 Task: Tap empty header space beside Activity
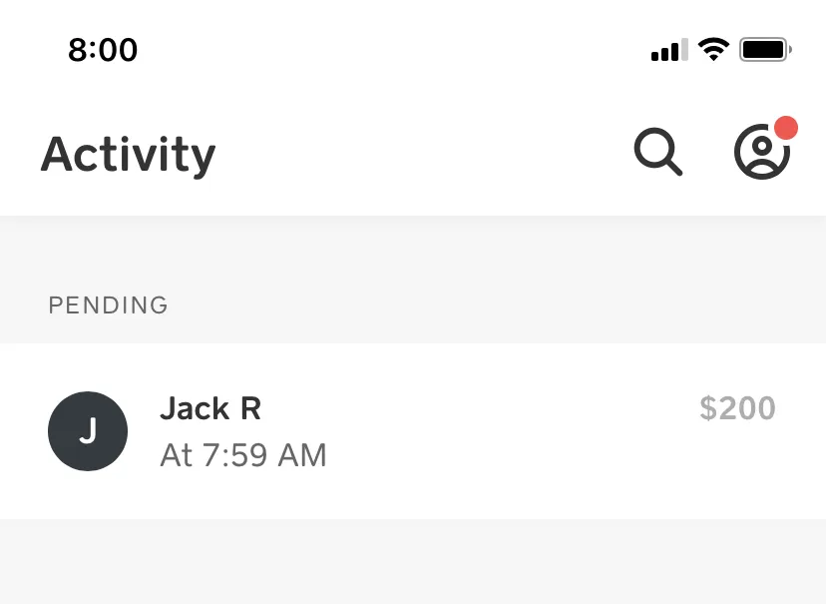tap(421, 153)
